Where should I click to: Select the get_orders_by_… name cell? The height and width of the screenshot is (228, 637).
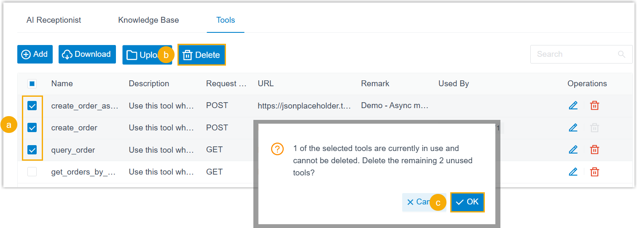point(83,172)
